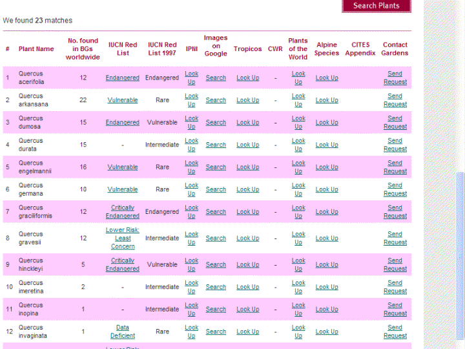Click the page vertical scrollbar thumb
This screenshot has width=465, height=349.
pos(460,255)
